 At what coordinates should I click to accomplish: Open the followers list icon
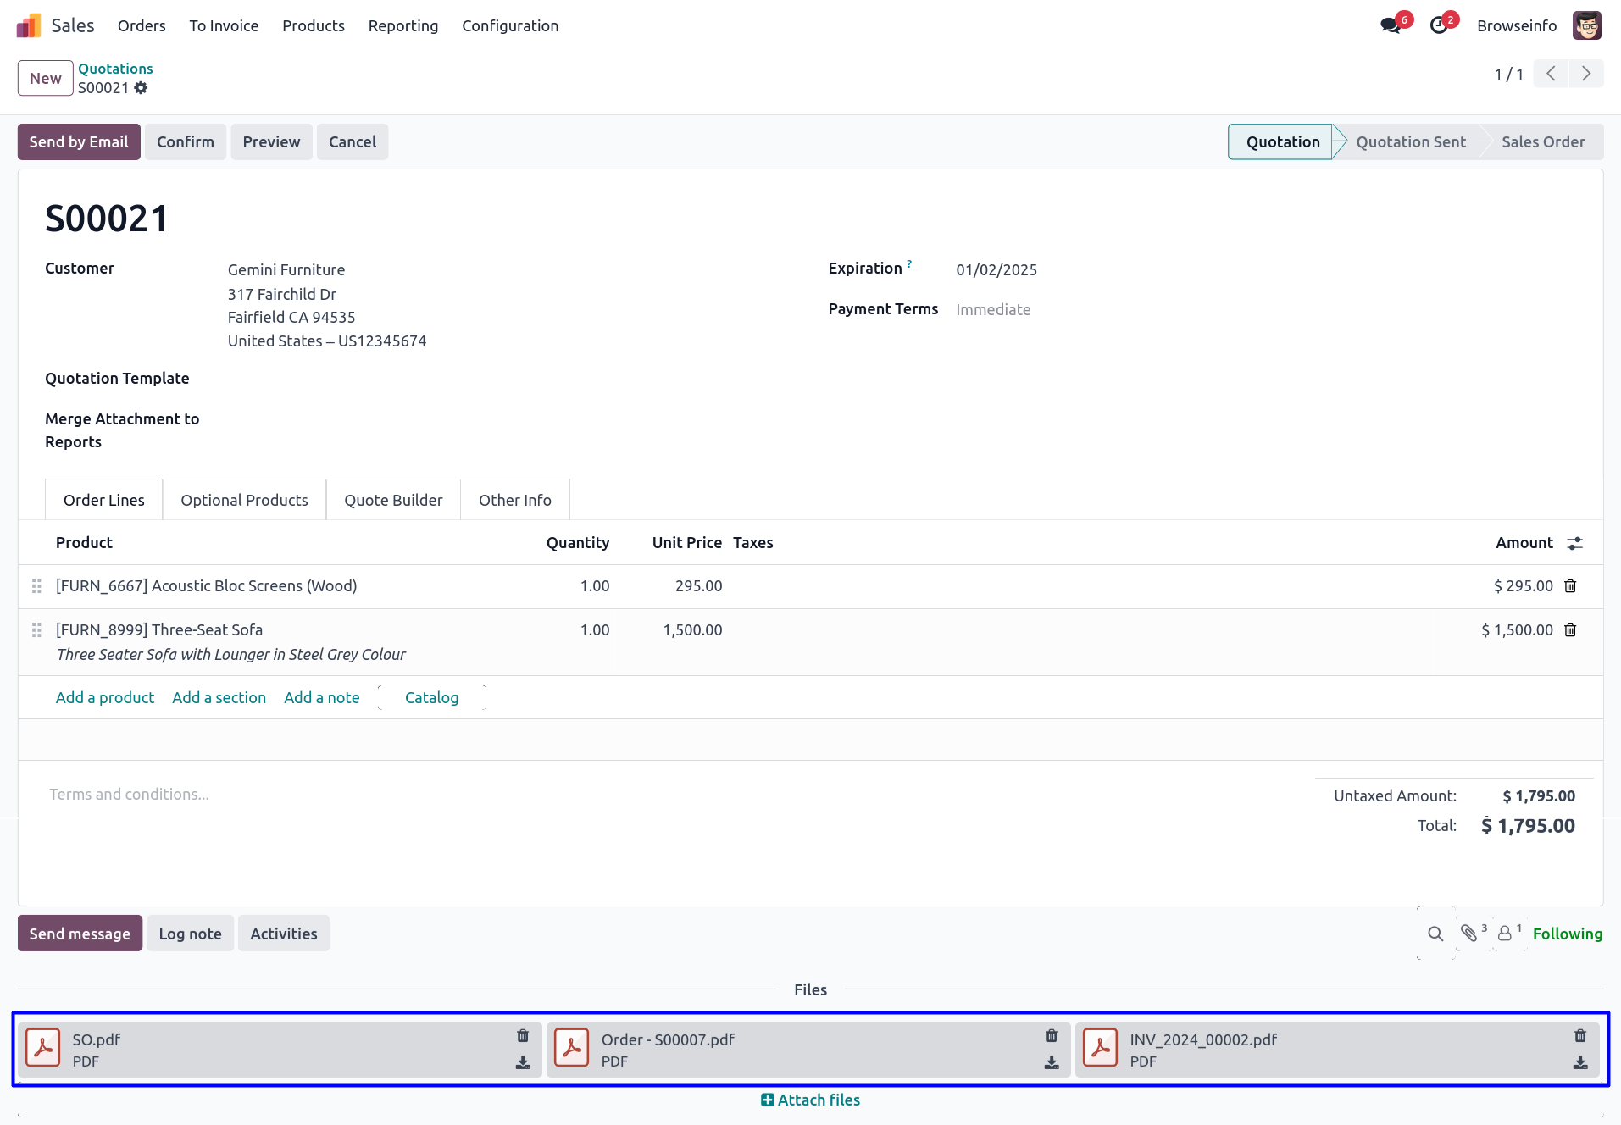1506,934
